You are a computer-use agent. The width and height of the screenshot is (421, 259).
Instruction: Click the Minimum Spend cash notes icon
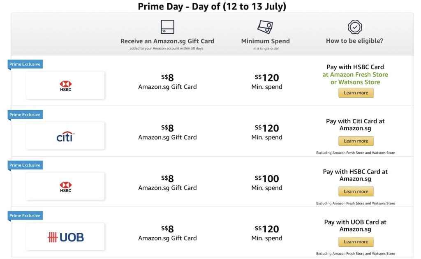click(x=265, y=27)
